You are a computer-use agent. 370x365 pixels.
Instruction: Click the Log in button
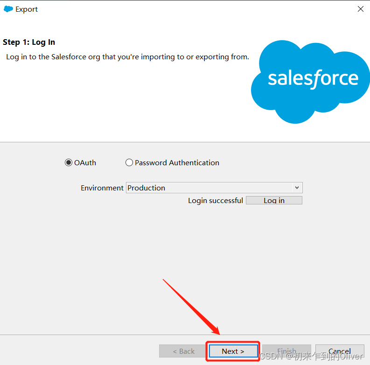tap(274, 200)
